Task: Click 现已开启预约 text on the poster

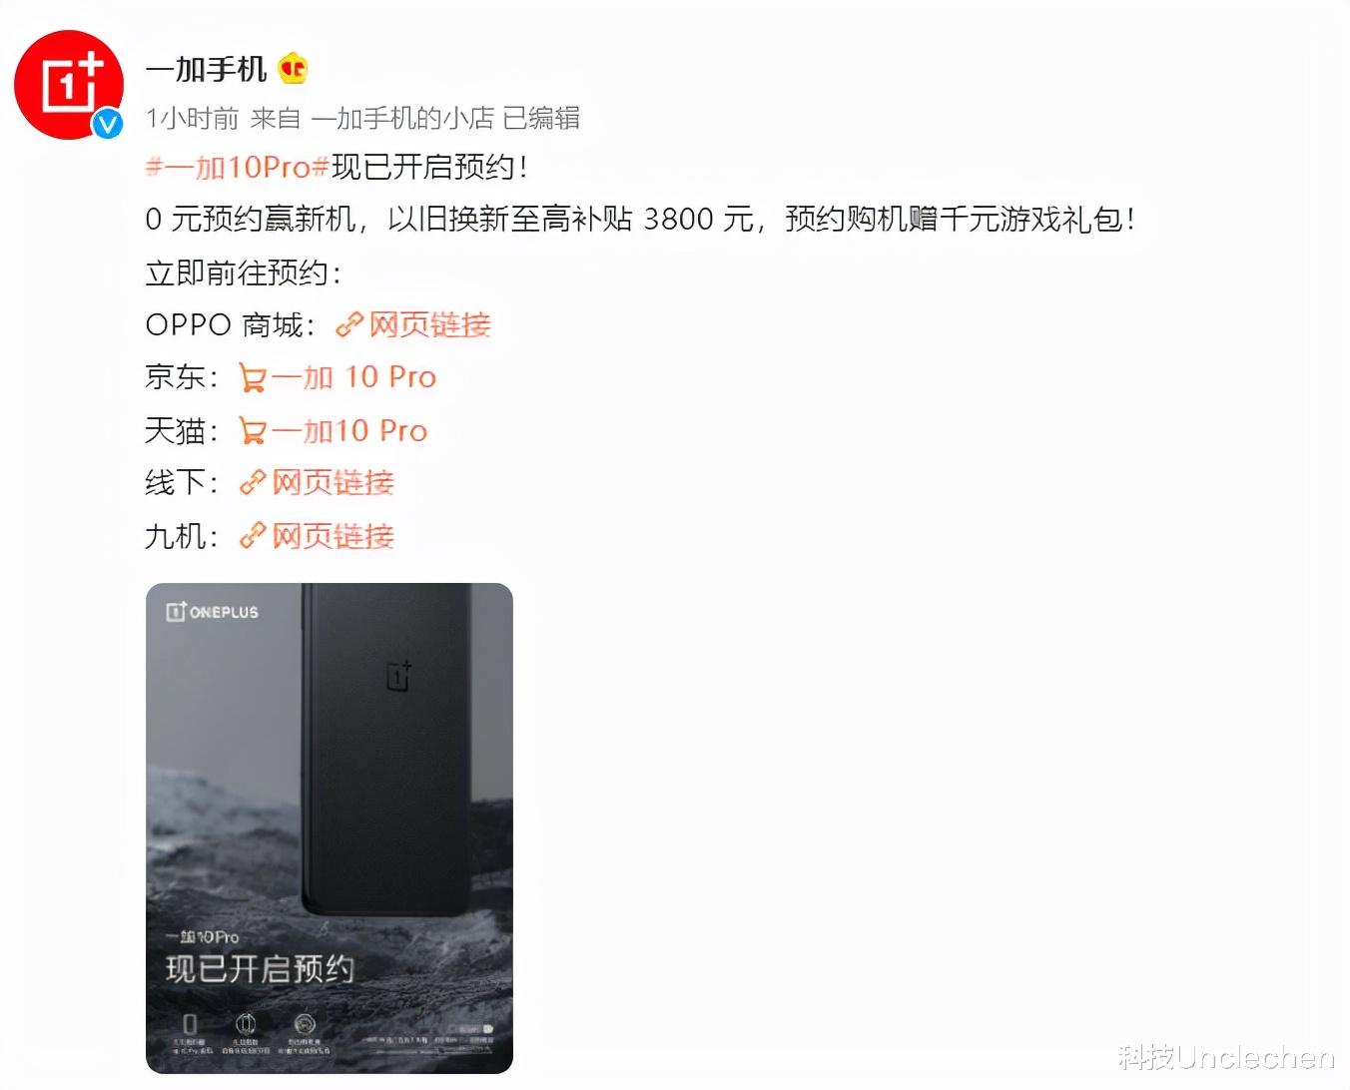Action: 260,968
